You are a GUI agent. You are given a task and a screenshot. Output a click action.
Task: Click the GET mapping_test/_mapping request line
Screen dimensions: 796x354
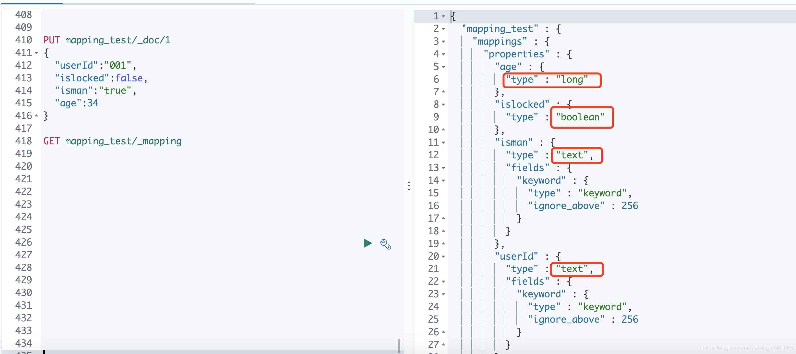click(x=112, y=141)
